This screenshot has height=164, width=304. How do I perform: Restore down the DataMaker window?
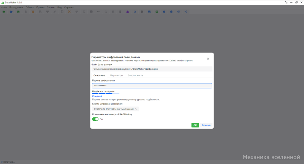coord(296,2)
